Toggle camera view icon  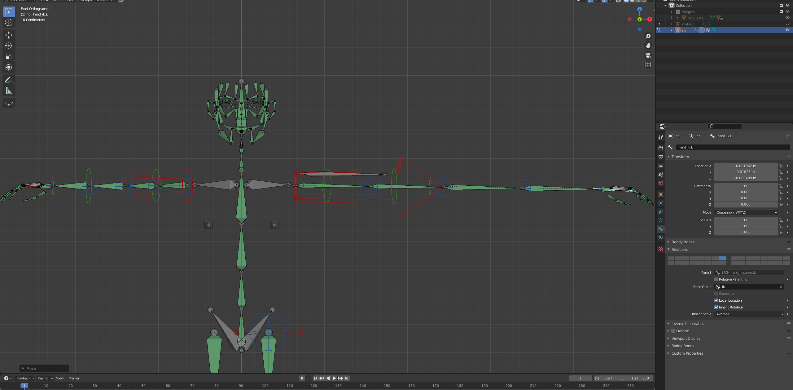point(648,55)
